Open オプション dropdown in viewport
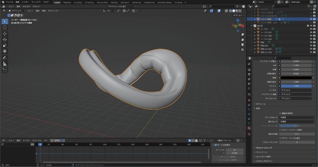This screenshot has height=167, width=318. click(239, 15)
